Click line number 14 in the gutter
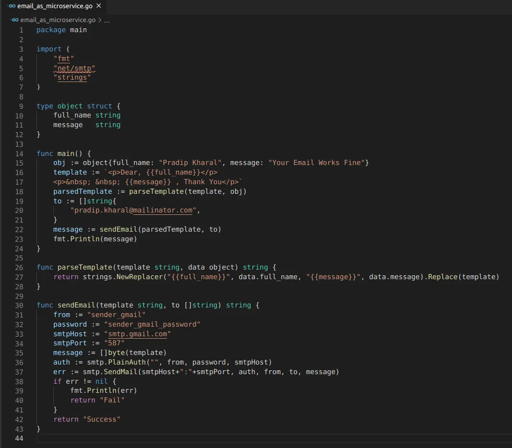Screen dimensions: 512x448 point(19,153)
